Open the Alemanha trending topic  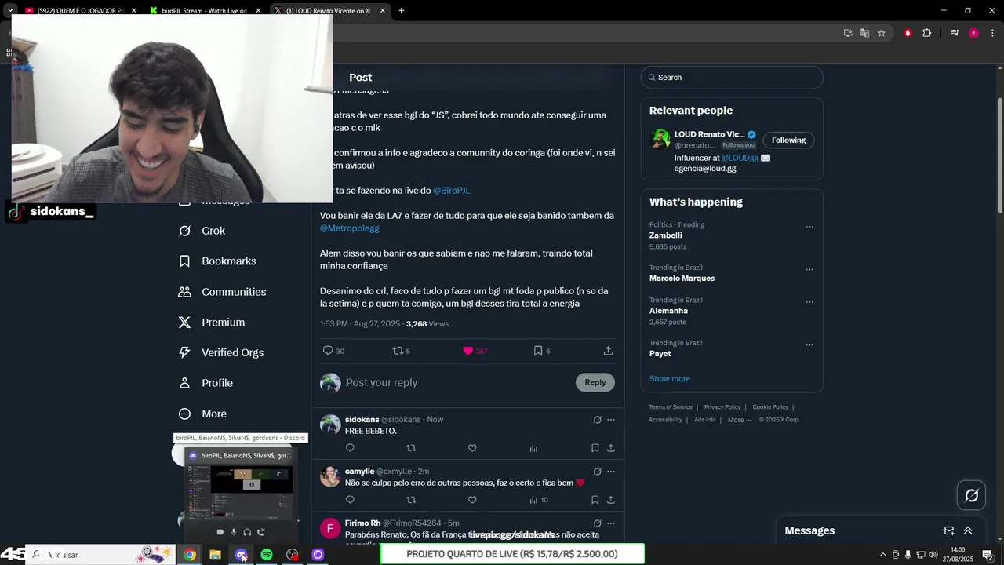[x=668, y=311]
